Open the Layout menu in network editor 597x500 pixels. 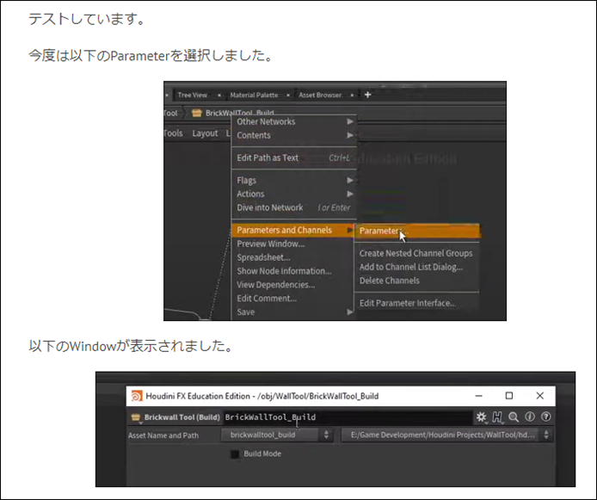tap(205, 133)
